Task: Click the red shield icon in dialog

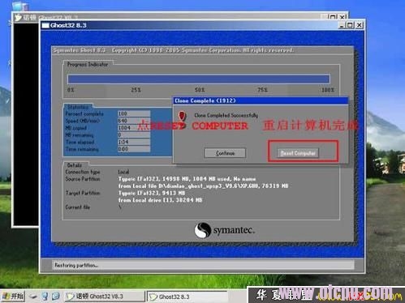Action: pyautogui.click(x=183, y=116)
